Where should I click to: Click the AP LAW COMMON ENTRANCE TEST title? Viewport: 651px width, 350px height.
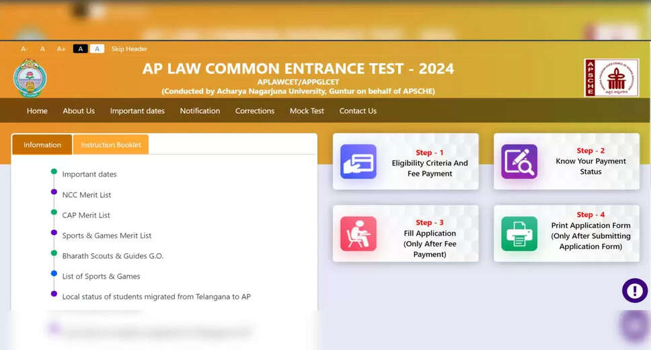coord(298,69)
